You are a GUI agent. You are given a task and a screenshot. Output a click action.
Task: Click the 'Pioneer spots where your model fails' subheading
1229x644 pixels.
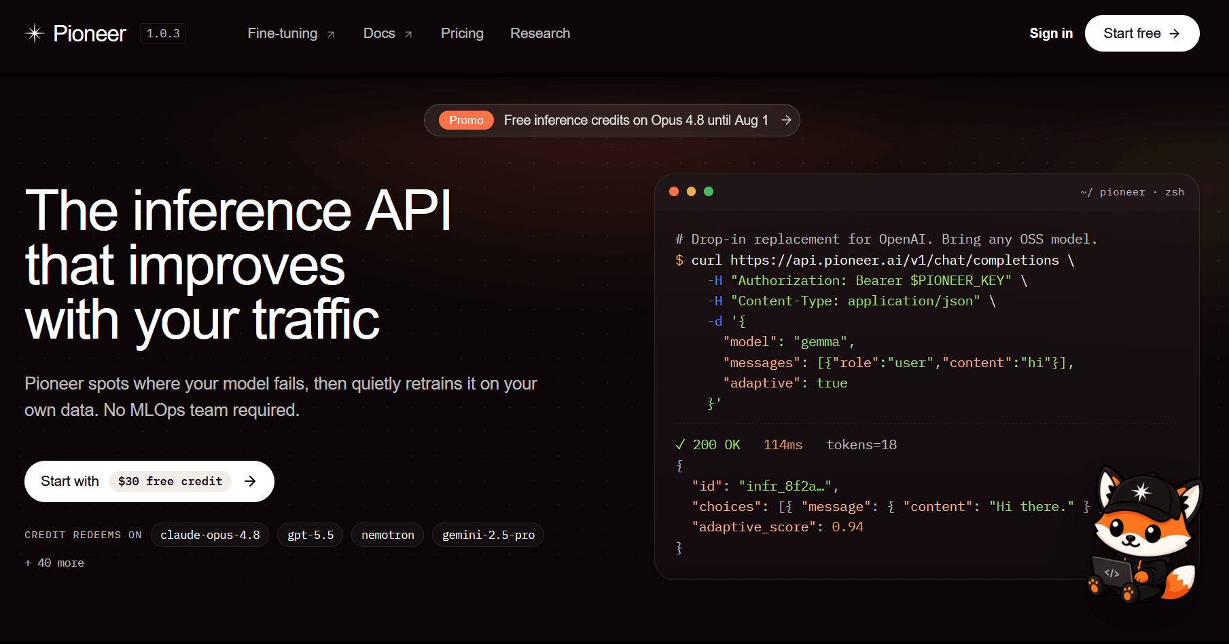281,396
